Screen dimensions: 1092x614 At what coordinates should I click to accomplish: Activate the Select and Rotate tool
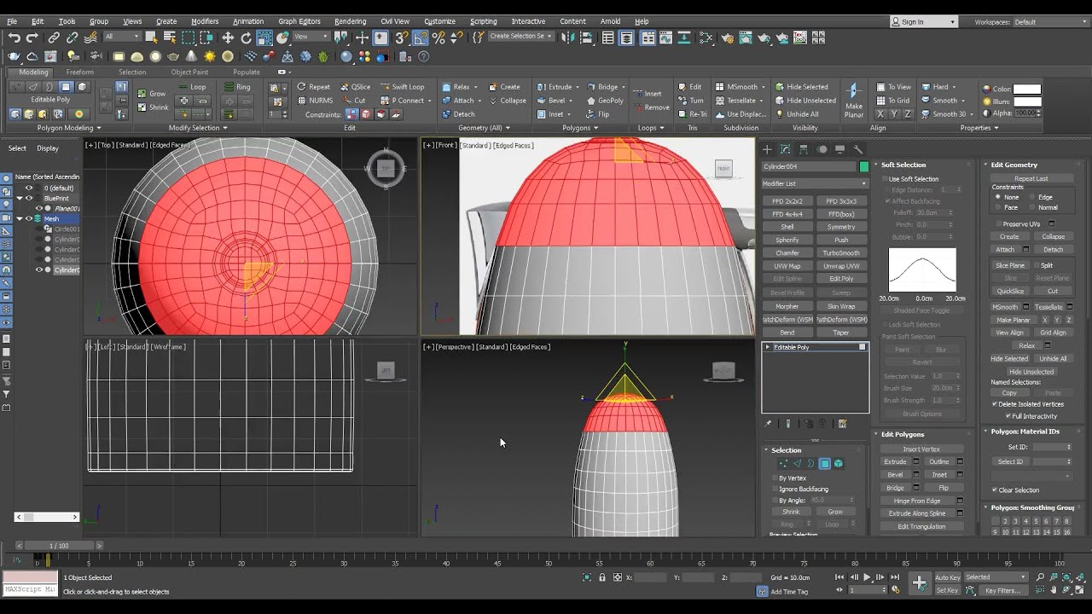(x=246, y=38)
